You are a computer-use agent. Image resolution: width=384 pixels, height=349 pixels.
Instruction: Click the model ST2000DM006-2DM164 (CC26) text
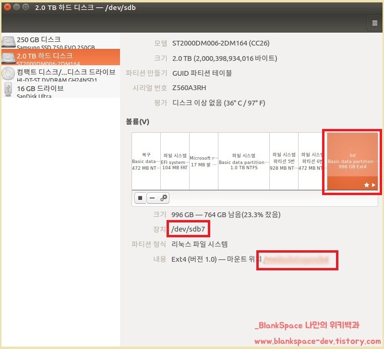click(221, 43)
